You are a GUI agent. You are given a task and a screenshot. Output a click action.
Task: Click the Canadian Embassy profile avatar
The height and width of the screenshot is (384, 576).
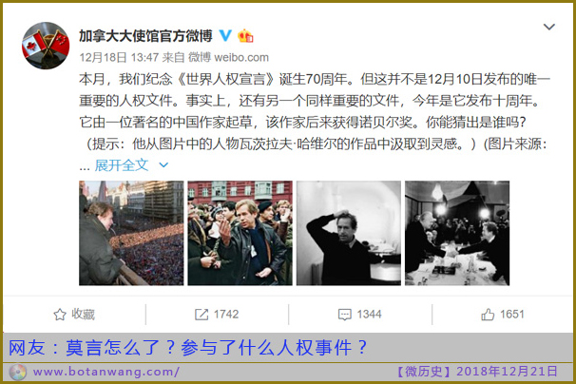pyautogui.click(x=46, y=46)
